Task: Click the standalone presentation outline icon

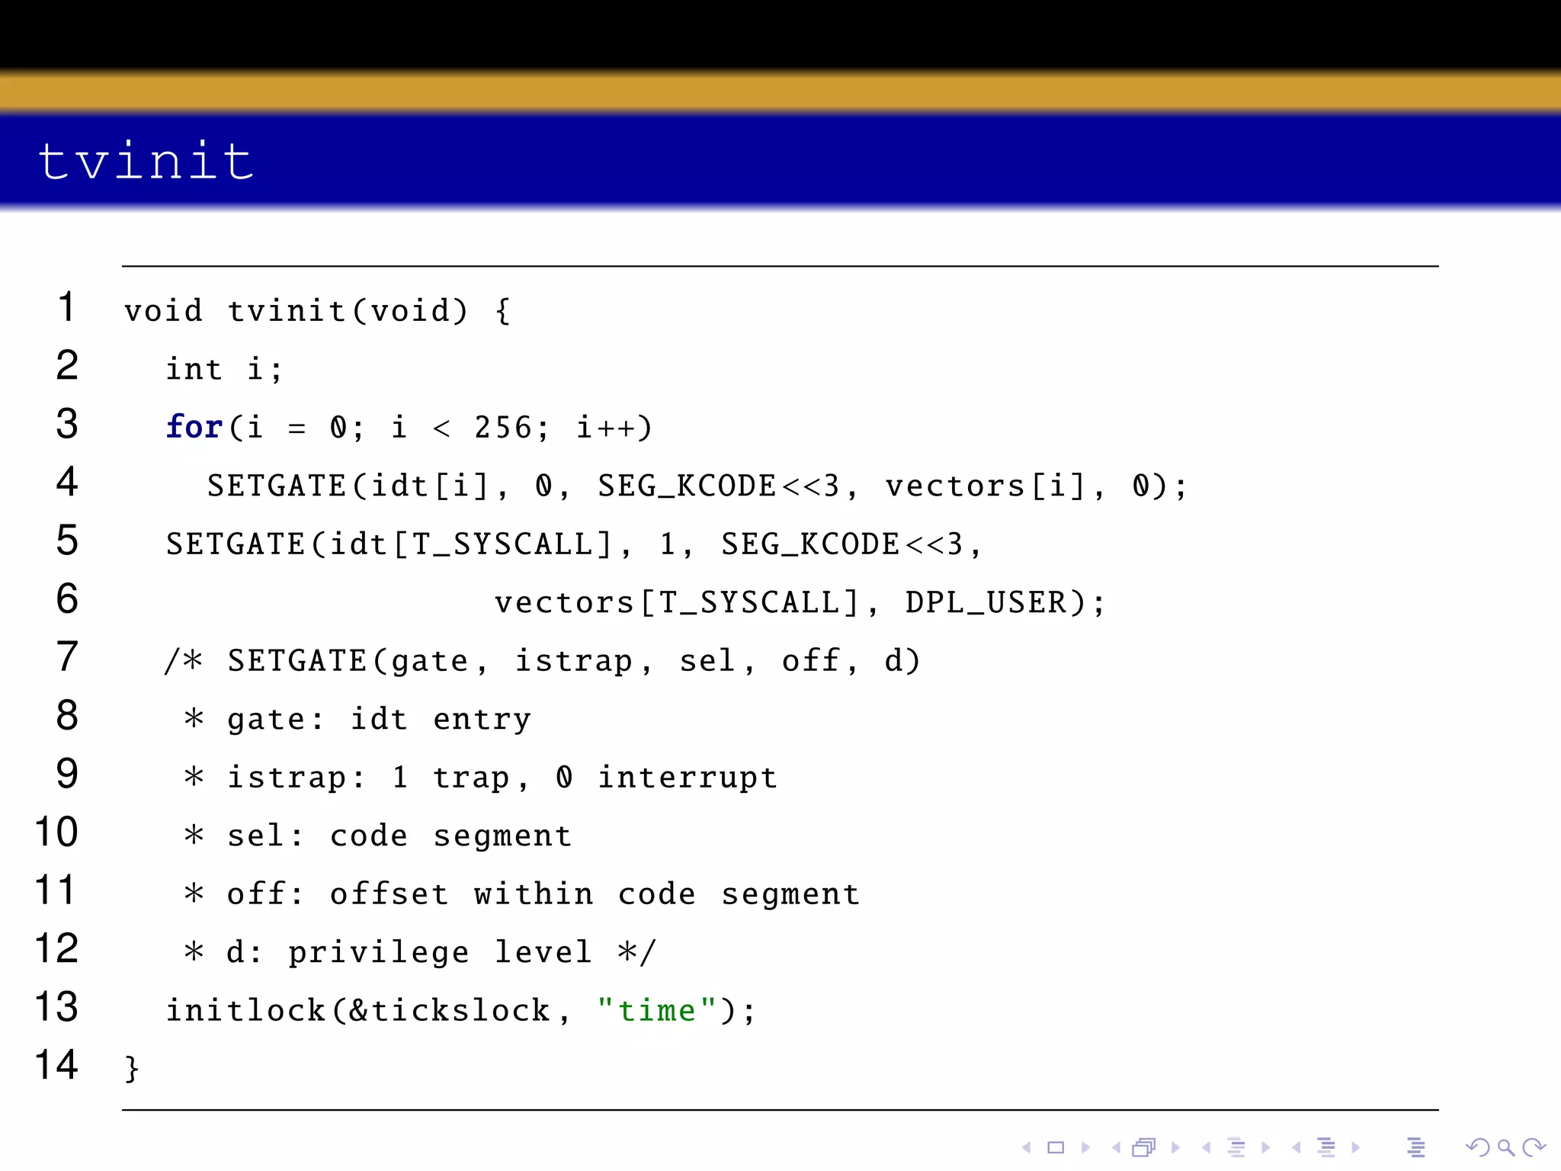Action: point(1416,1147)
